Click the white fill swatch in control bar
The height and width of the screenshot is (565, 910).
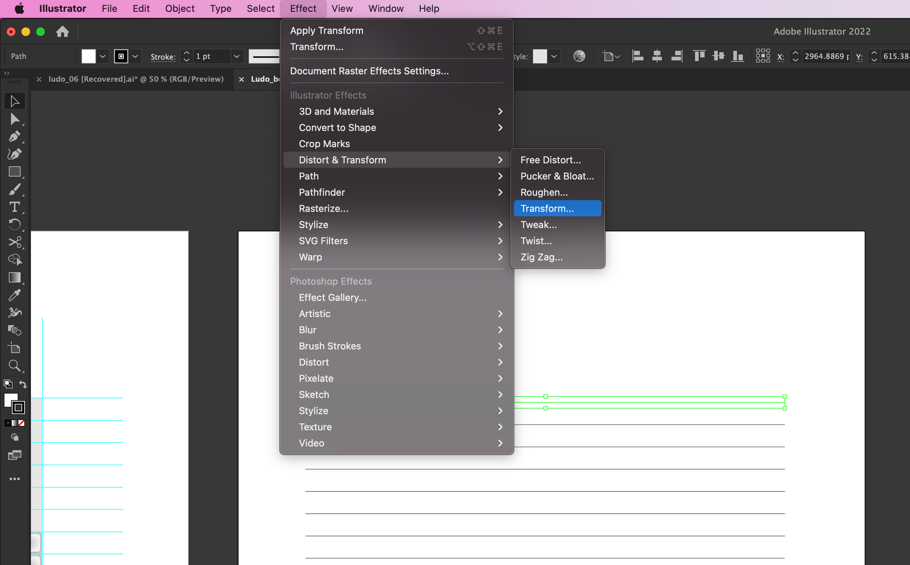click(x=89, y=56)
